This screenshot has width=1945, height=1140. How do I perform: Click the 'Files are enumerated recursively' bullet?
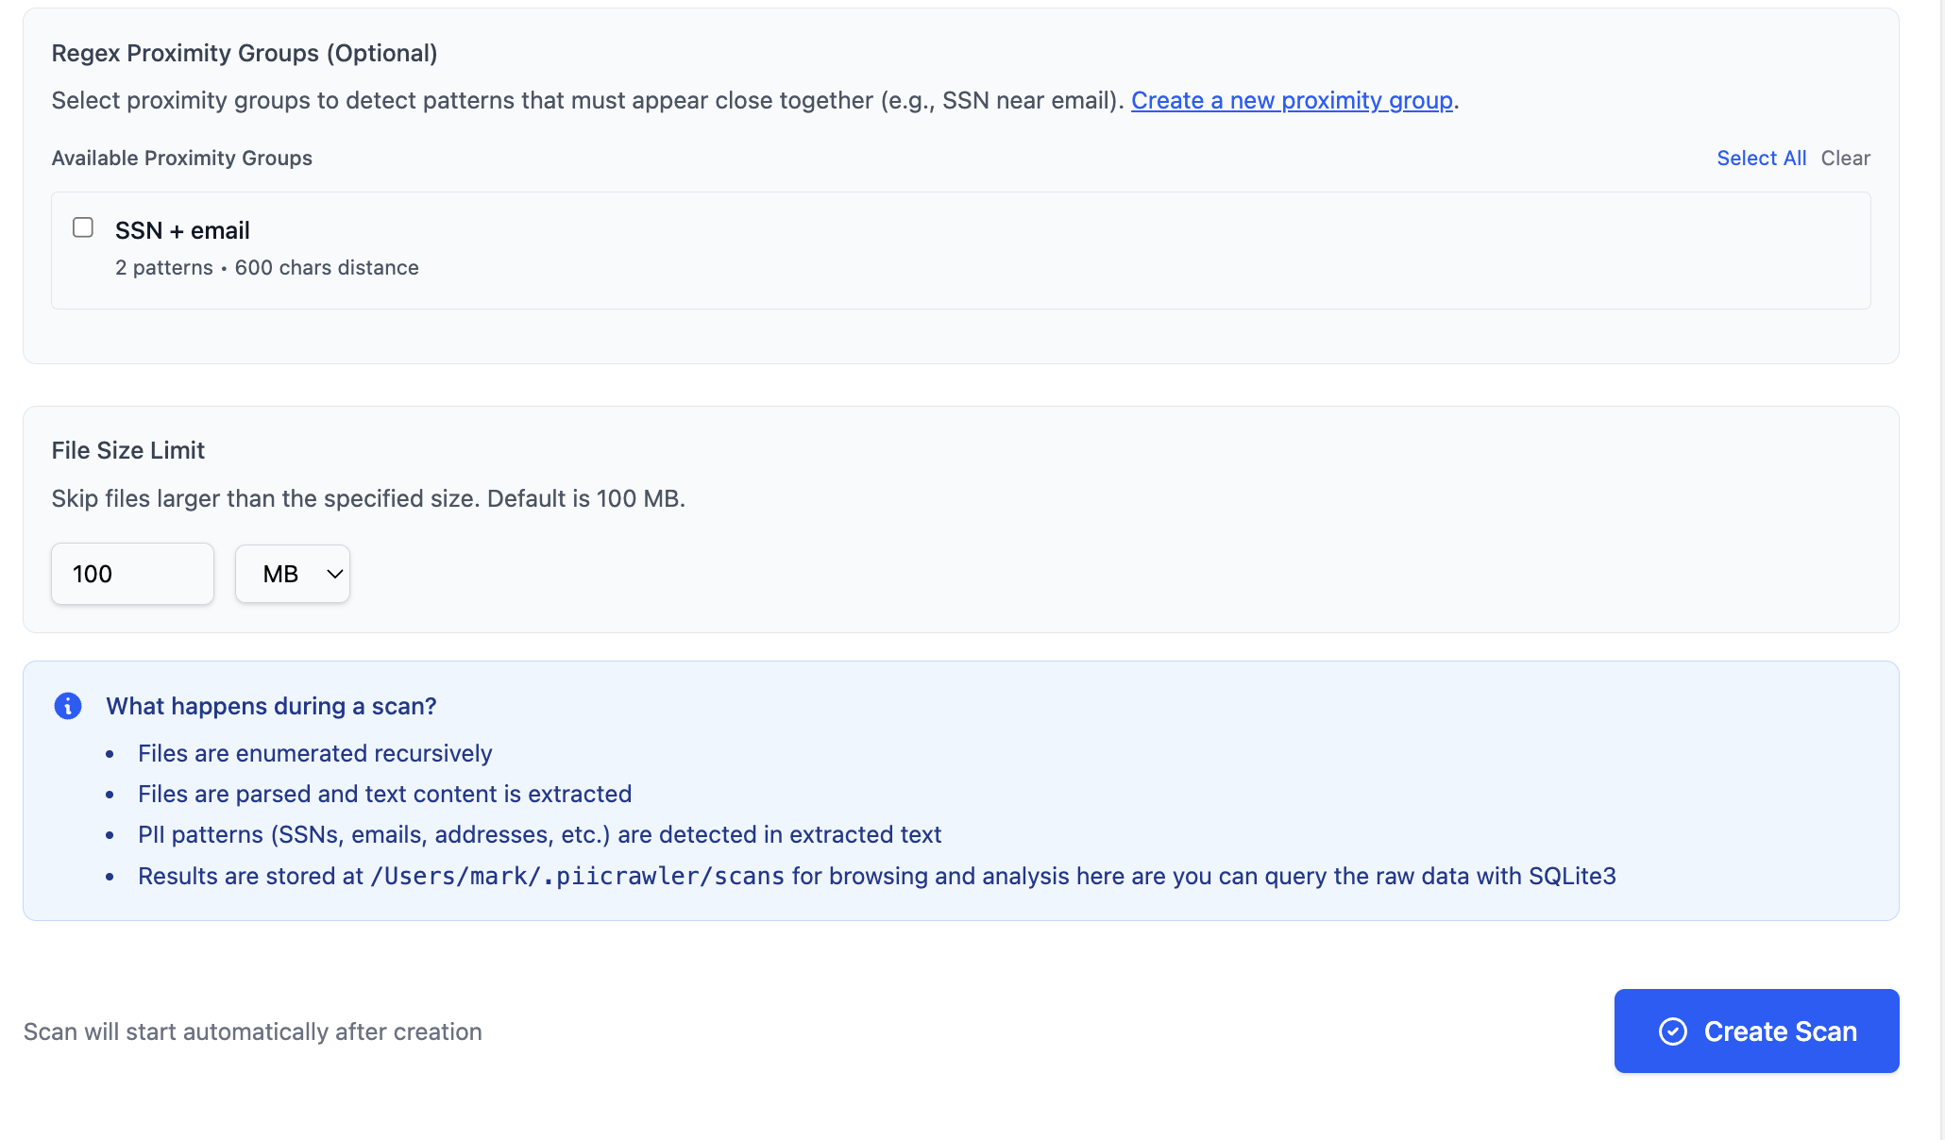click(x=315, y=753)
